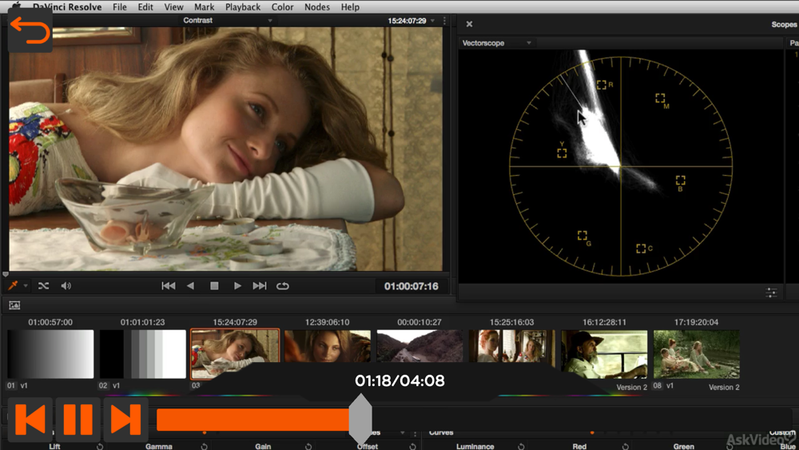Click the main viewer image
Image resolution: width=799 pixels, height=450 pixels.
pyautogui.click(x=226, y=149)
